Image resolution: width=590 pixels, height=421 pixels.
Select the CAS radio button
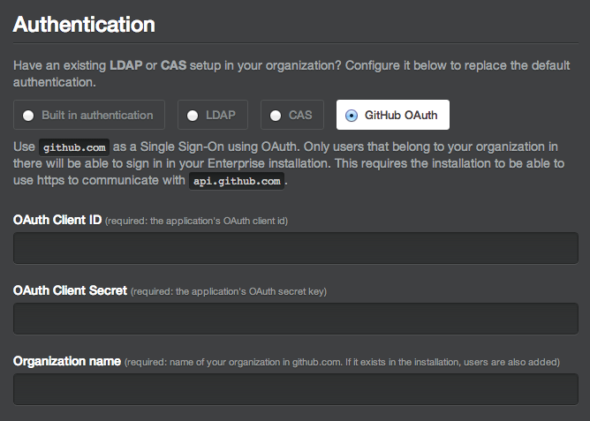276,115
